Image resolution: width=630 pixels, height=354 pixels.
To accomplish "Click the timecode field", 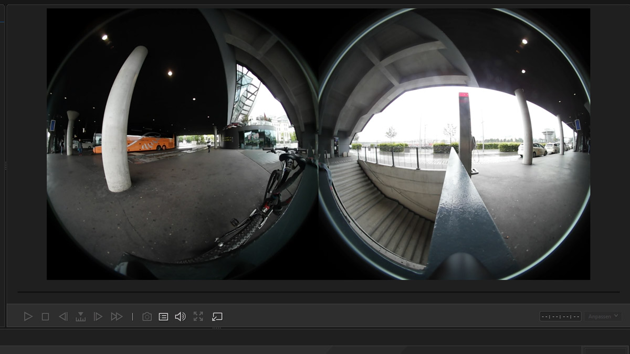I will pos(560,317).
